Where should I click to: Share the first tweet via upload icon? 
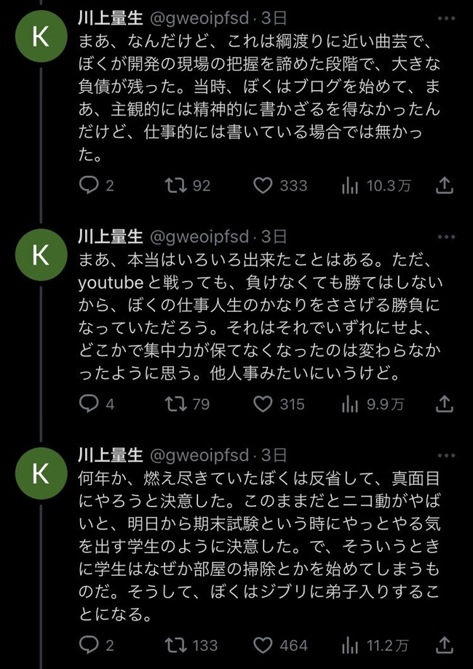coord(444,185)
